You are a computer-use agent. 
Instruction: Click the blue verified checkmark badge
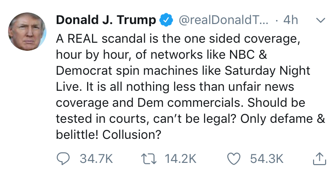166,20
